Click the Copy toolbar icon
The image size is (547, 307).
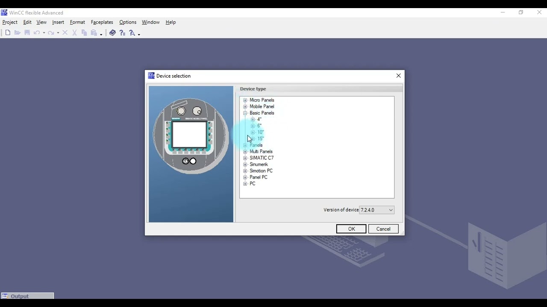coord(84,33)
